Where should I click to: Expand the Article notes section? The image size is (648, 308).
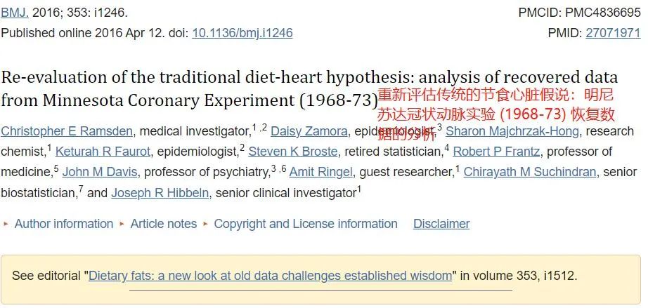pyautogui.click(x=164, y=224)
